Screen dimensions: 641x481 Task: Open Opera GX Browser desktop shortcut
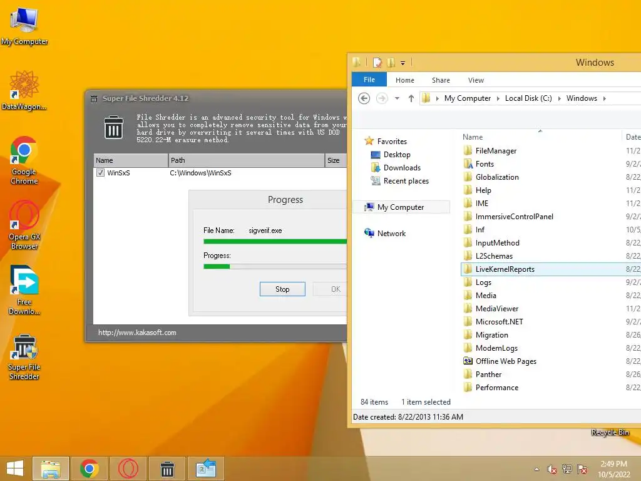click(24, 225)
